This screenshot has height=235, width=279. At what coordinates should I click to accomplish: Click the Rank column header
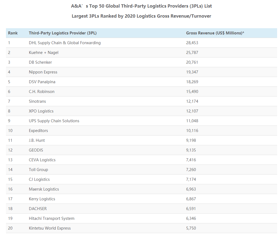(x=13, y=33)
